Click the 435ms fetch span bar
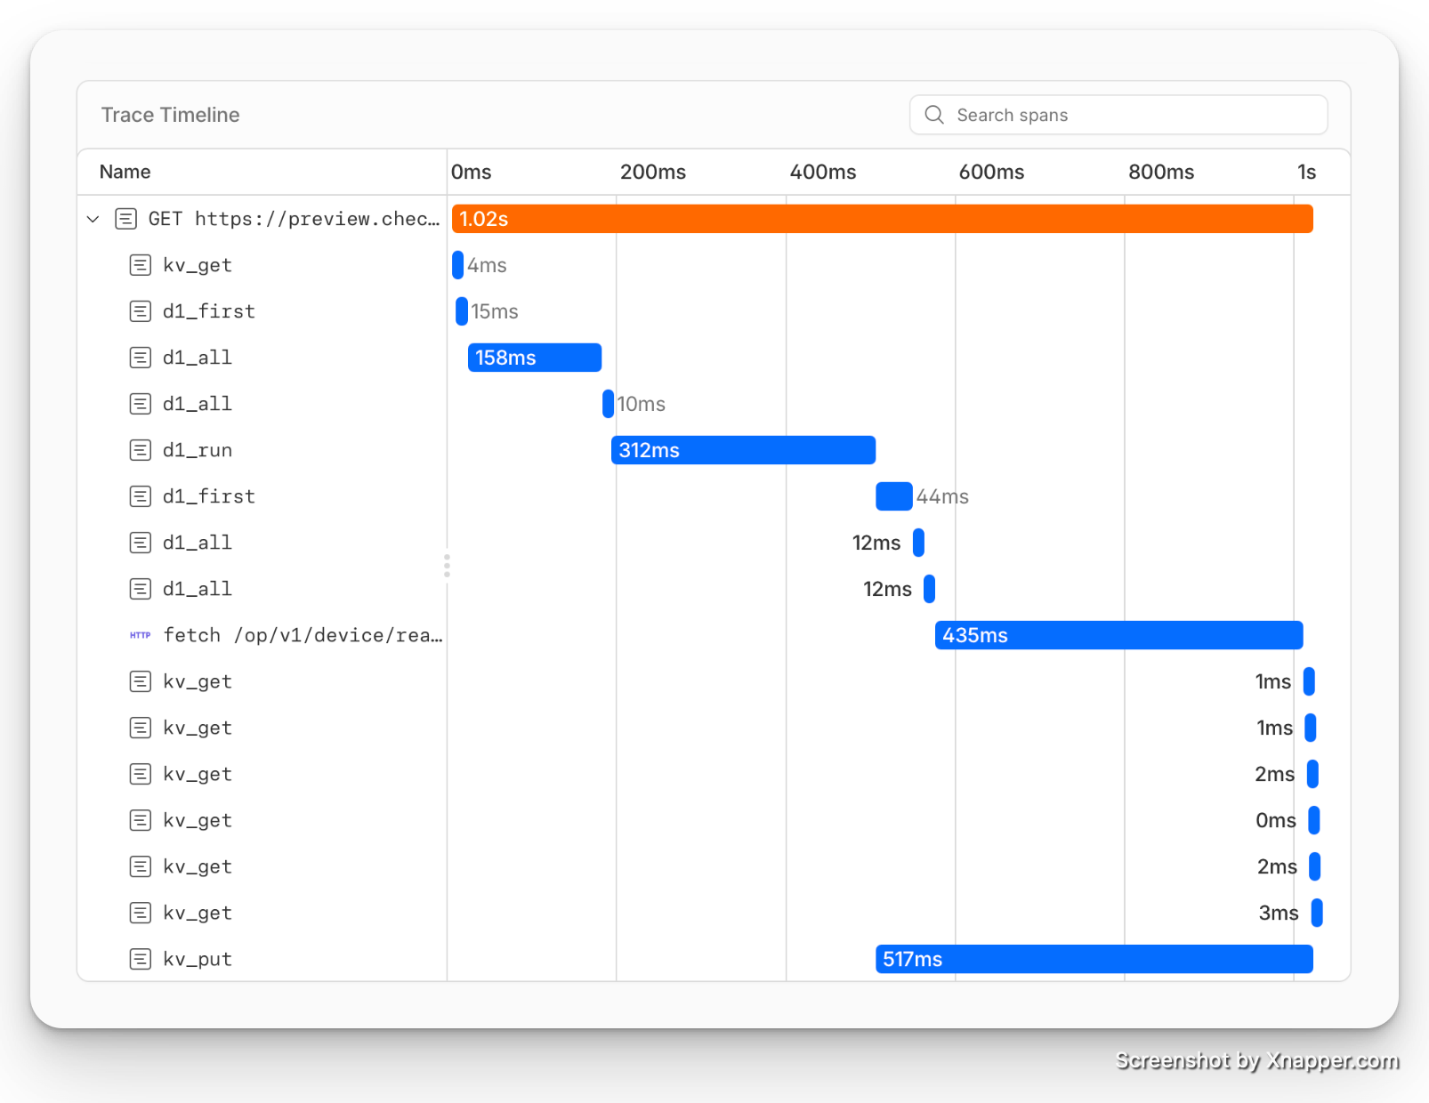 (x=1118, y=635)
